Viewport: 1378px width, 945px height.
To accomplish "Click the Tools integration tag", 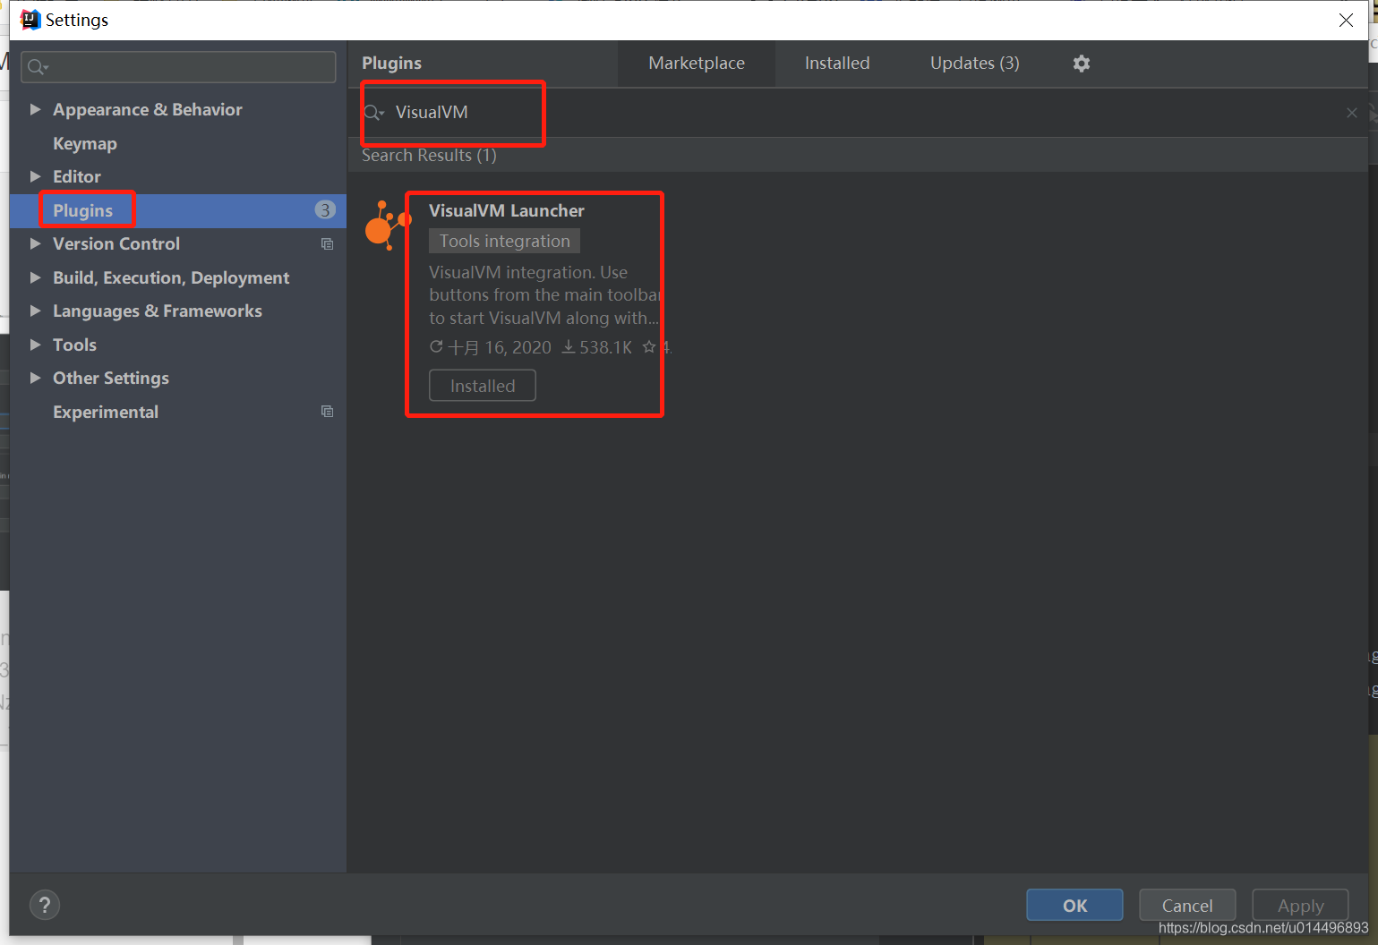I will coord(504,241).
